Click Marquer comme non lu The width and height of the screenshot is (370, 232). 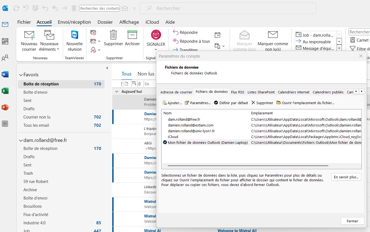[273, 41]
